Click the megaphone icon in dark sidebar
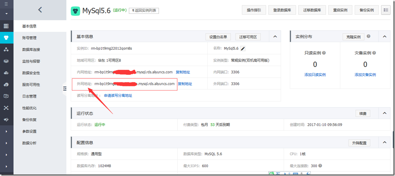 [6, 120]
